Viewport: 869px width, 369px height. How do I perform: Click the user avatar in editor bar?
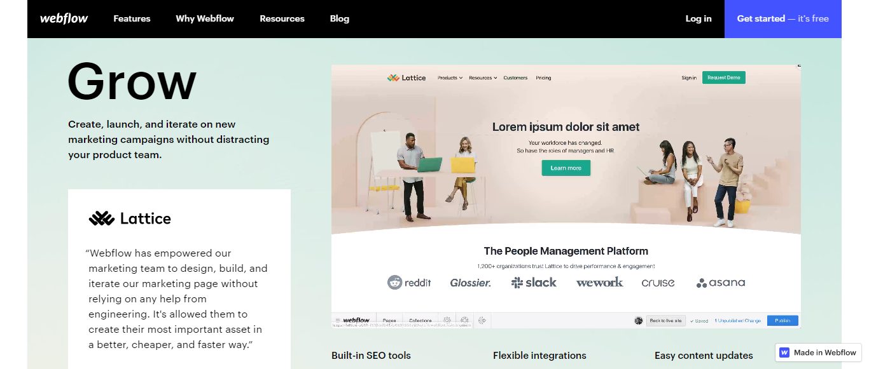(x=639, y=321)
